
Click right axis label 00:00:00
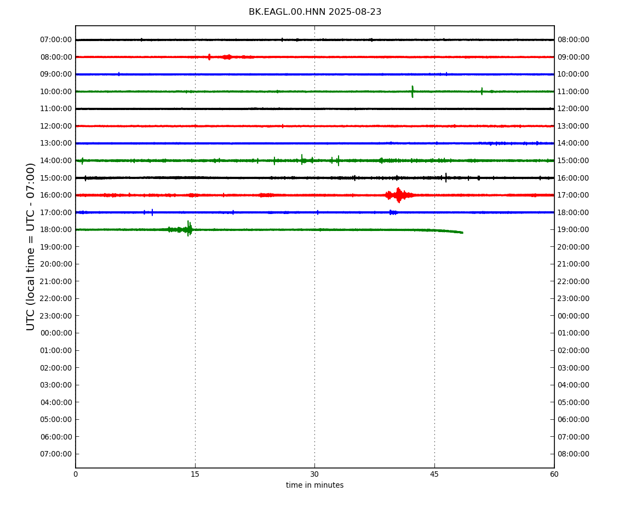[x=574, y=316]
